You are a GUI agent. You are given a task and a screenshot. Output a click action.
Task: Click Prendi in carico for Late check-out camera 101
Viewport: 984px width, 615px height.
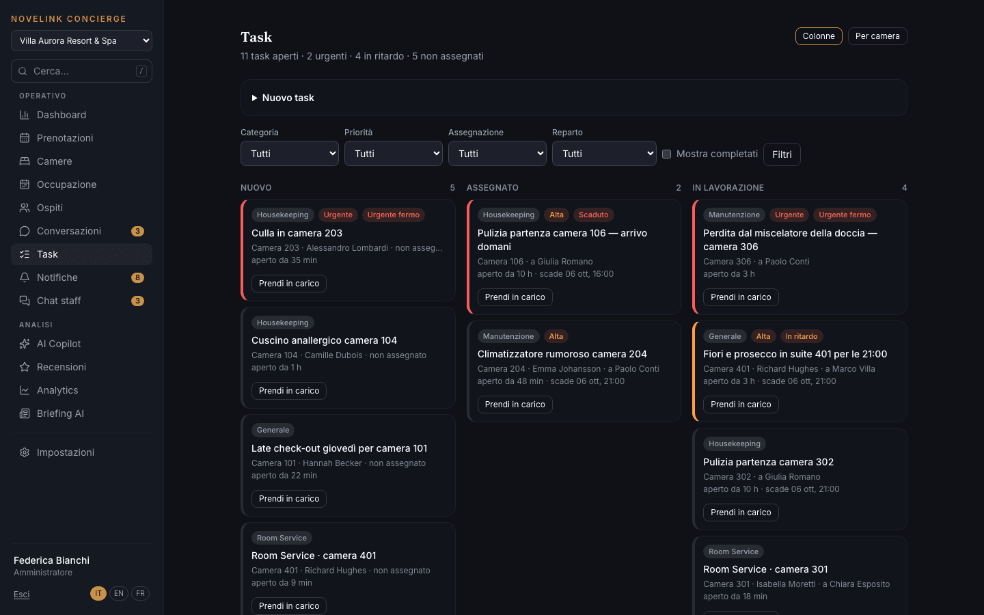289,499
